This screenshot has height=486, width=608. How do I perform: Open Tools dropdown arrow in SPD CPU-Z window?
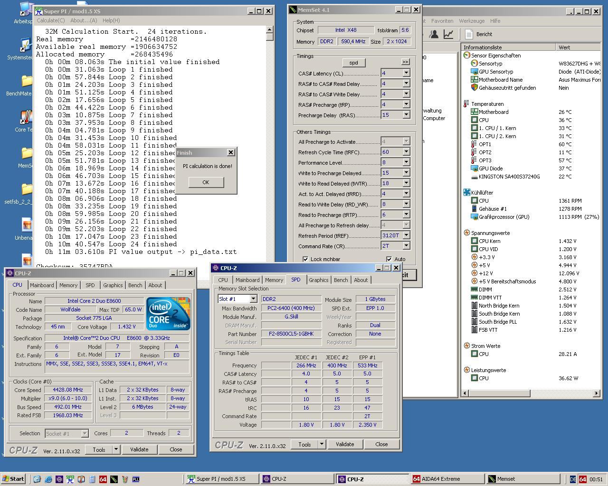pos(322,444)
